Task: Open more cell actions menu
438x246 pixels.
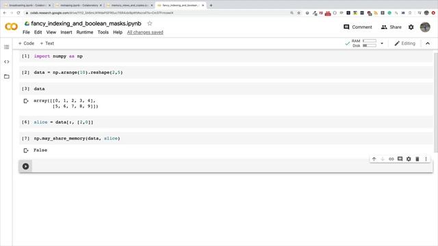Action: tap(426, 159)
